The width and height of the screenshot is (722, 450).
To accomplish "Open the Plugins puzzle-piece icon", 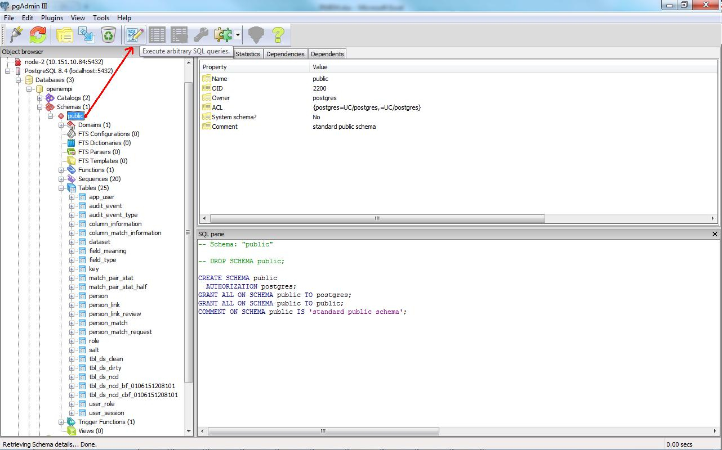I will coord(222,34).
